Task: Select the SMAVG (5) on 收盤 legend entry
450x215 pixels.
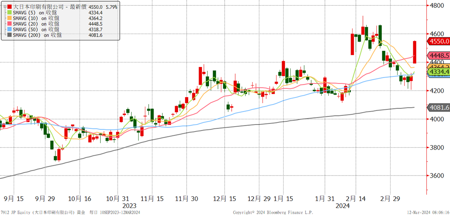Action: click(x=35, y=13)
